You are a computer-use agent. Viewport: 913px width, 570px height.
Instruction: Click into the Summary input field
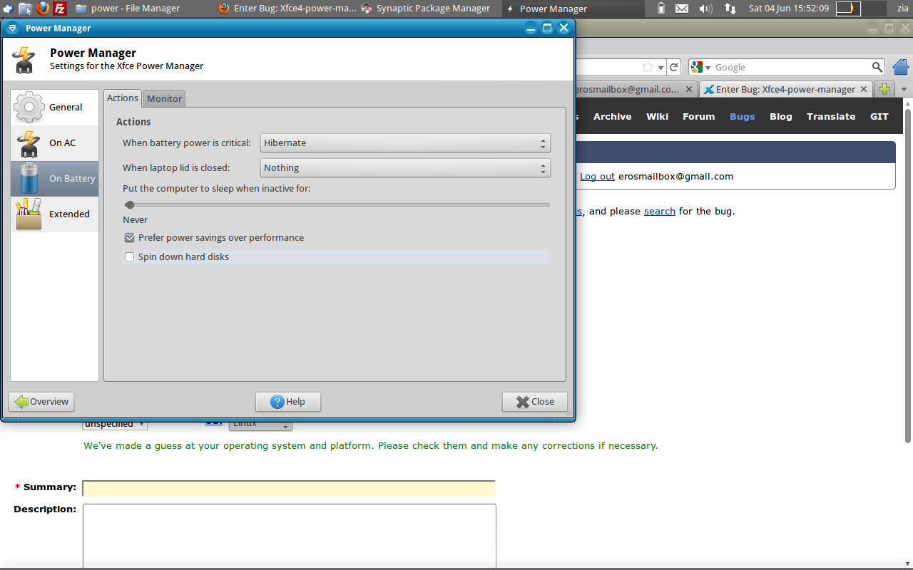[x=289, y=488]
